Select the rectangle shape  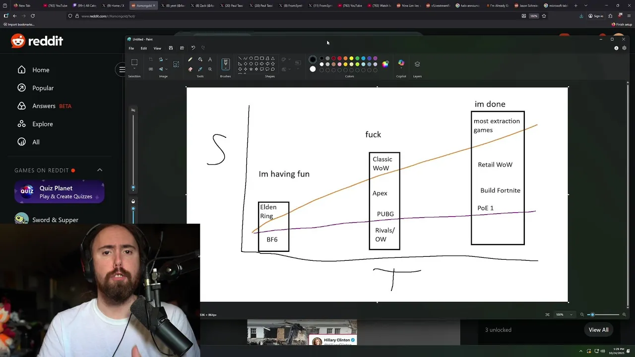pyautogui.click(x=256, y=59)
